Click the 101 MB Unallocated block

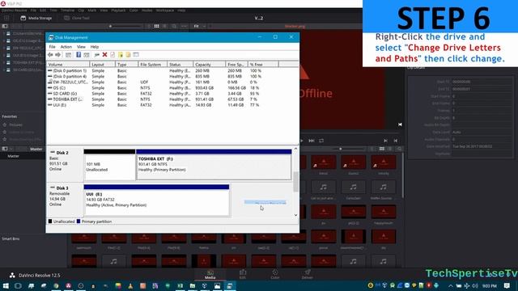[x=109, y=165]
